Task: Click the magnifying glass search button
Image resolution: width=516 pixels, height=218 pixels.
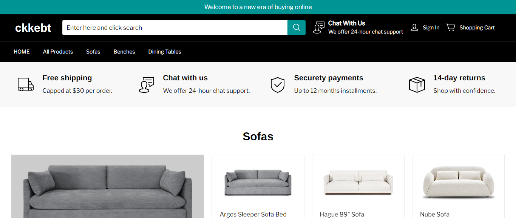Action: tap(297, 28)
